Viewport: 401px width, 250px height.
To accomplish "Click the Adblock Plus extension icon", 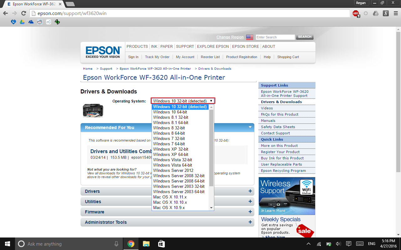I will [x=356, y=13].
